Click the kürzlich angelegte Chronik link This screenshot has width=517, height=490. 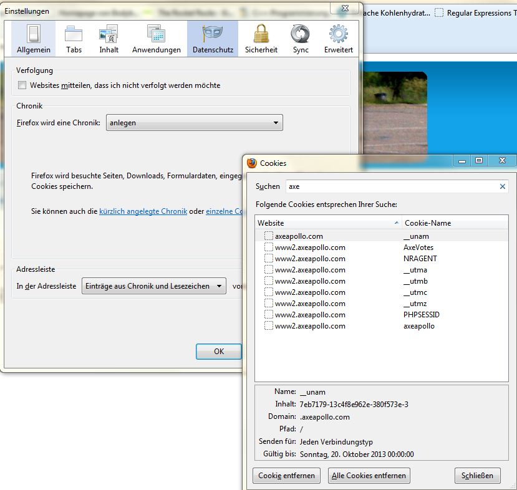click(143, 211)
